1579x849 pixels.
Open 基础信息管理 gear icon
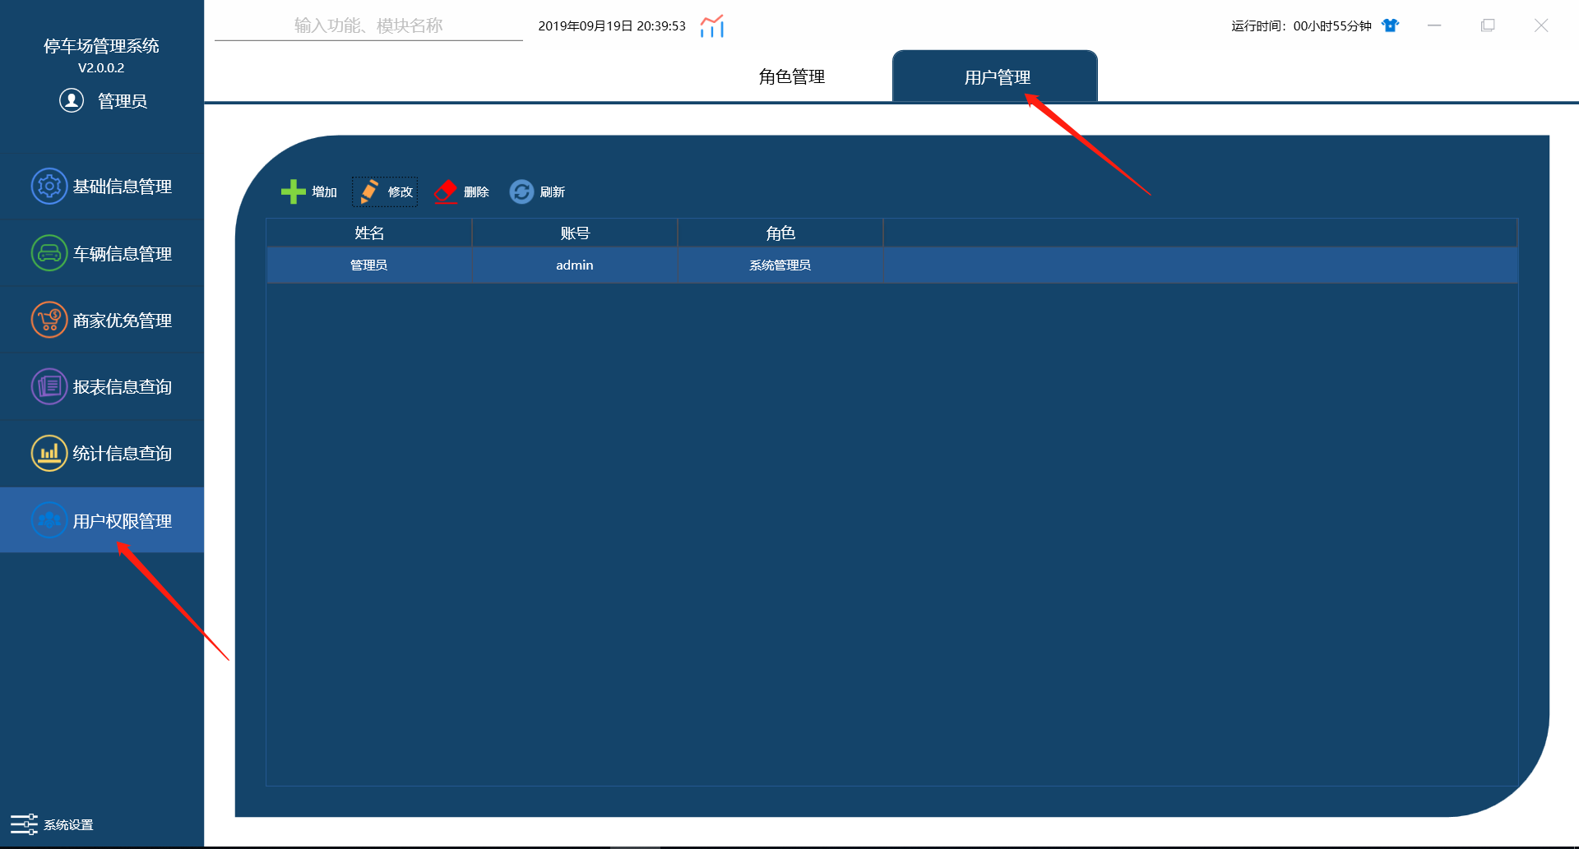coord(49,187)
